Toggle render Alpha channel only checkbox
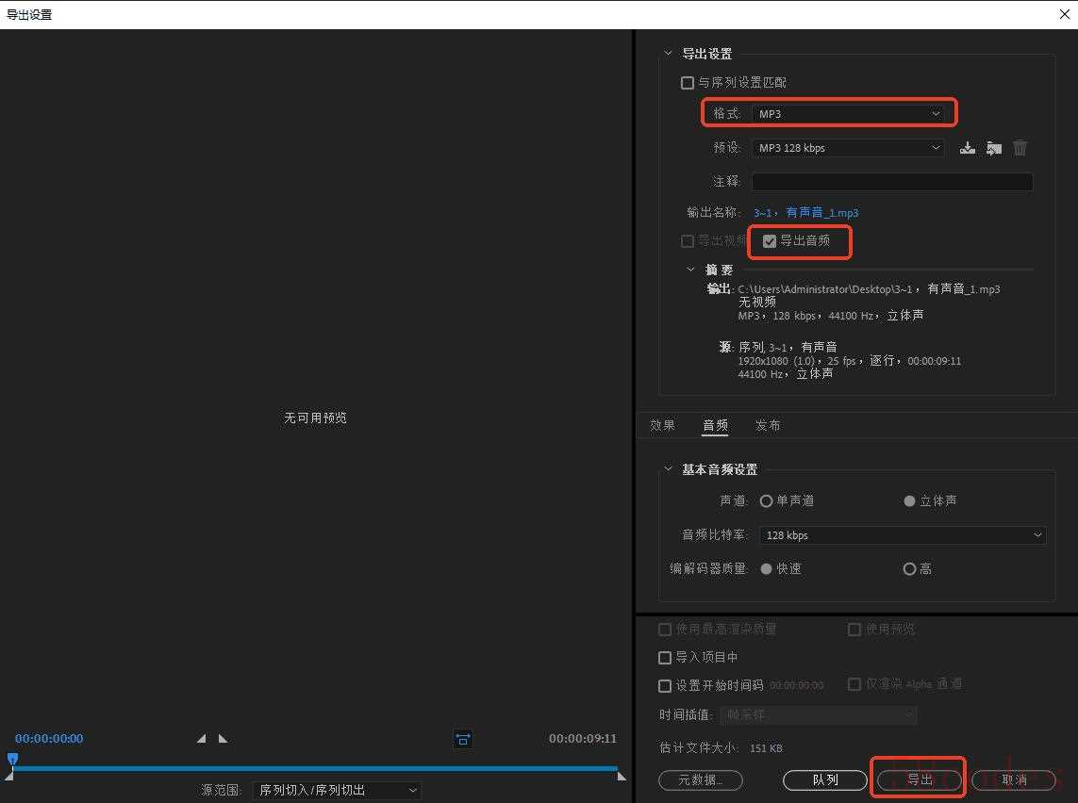Image resolution: width=1078 pixels, height=803 pixels. (x=854, y=684)
